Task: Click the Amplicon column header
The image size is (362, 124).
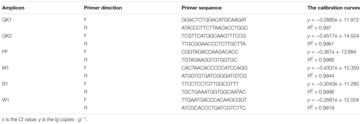Action: 12,8
